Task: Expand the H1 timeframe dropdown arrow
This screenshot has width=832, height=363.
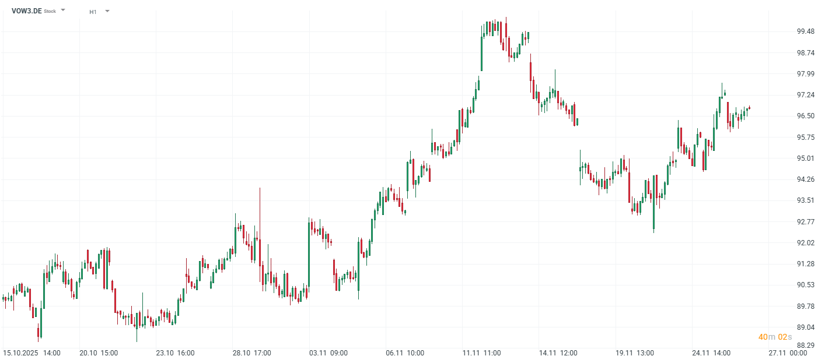Action: [x=107, y=11]
